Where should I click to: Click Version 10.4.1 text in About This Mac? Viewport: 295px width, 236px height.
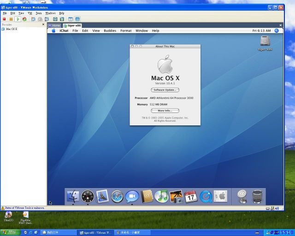tap(165, 83)
